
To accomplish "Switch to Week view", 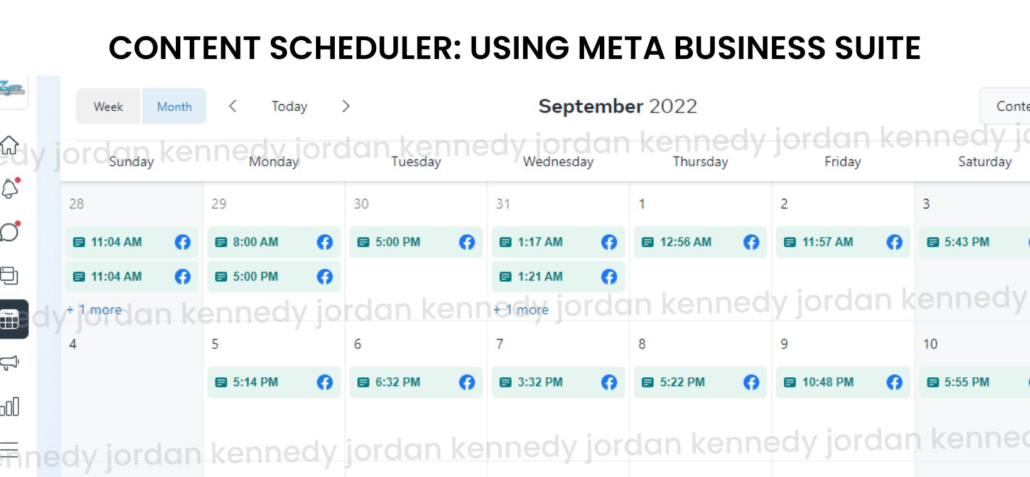I will pyautogui.click(x=108, y=107).
